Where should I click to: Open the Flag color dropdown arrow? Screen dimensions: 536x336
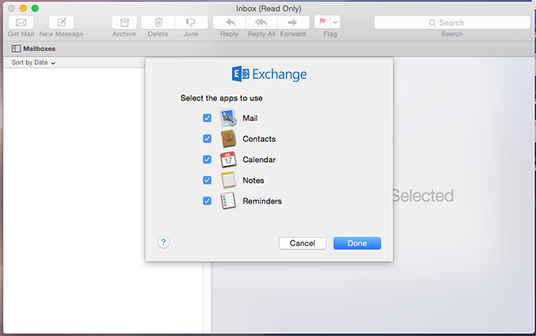click(x=336, y=22)
